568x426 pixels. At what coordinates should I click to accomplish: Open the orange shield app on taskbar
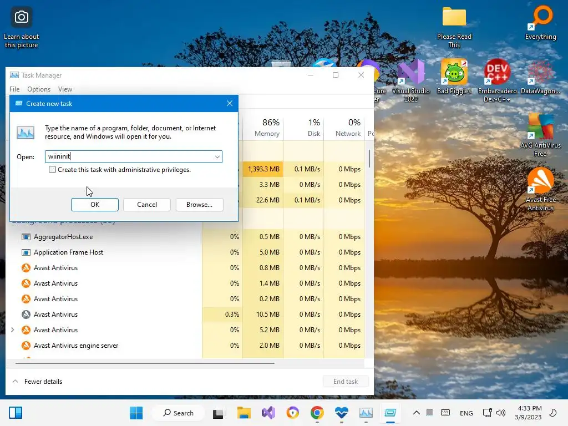pos(293,413)
